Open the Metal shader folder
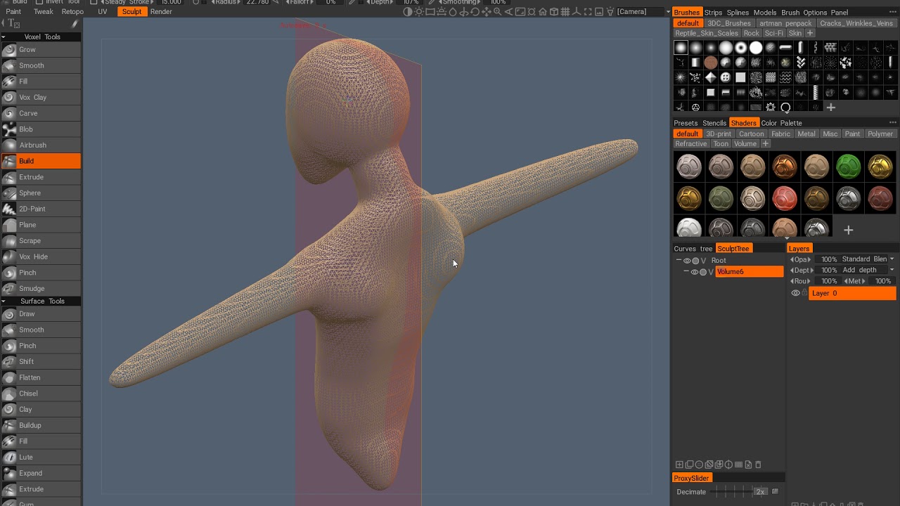Viewport: 900px width, 506px height. pos(806,134)
